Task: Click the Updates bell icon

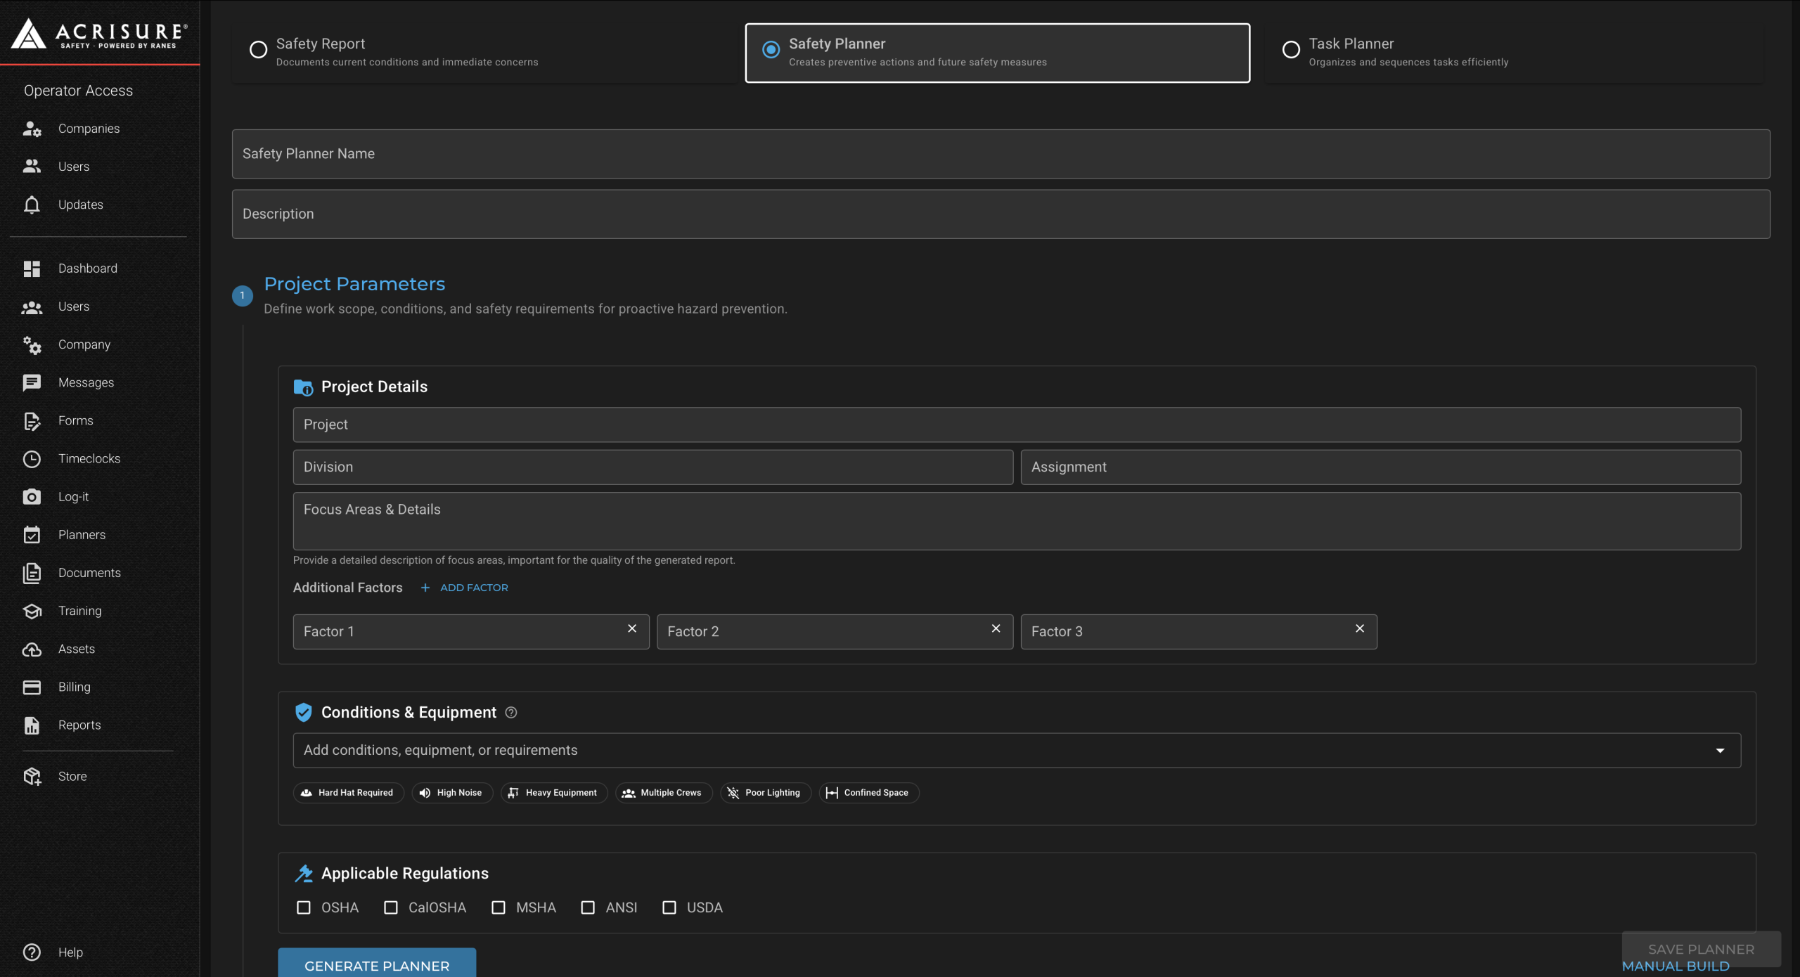Action: pos(32,205)
